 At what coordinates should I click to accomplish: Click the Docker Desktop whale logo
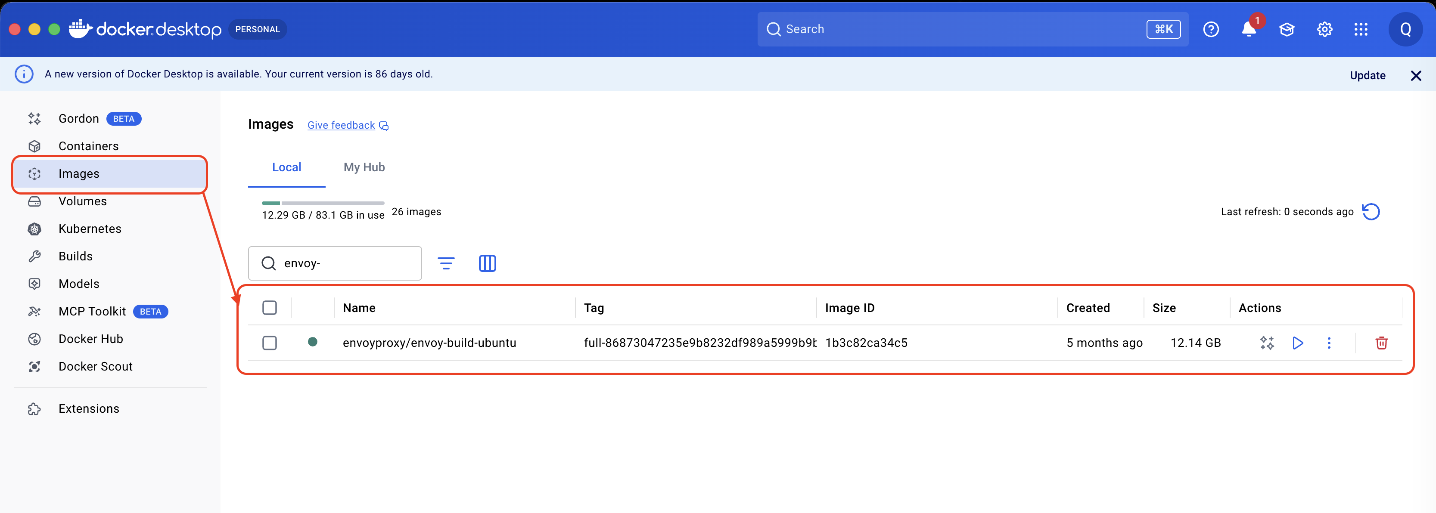[x=80, y=28]
